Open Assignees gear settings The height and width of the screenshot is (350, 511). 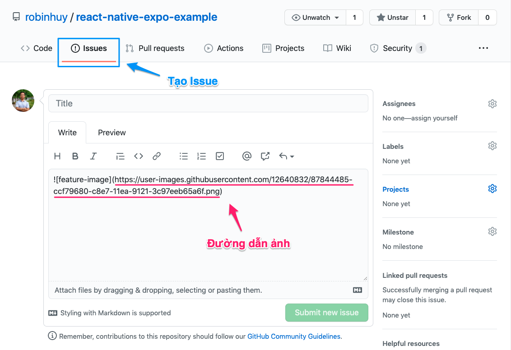492,104
